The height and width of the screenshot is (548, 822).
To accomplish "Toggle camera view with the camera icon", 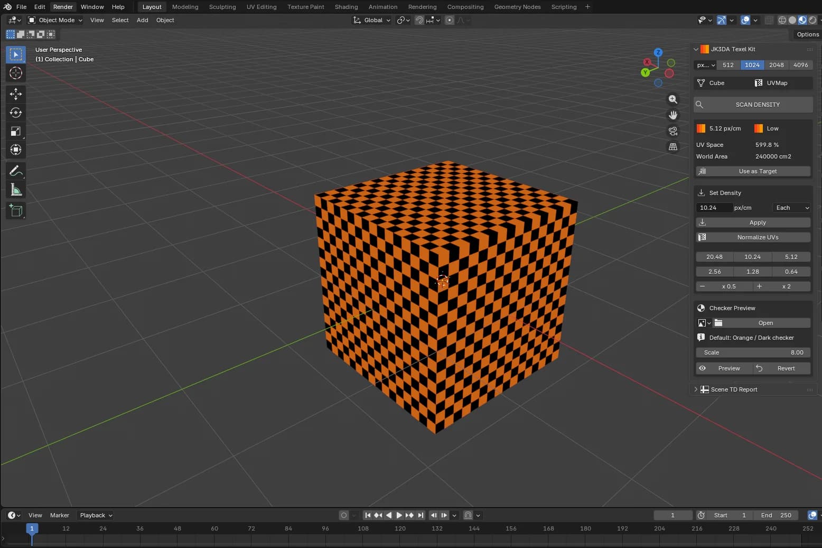I will pos(673,131).
